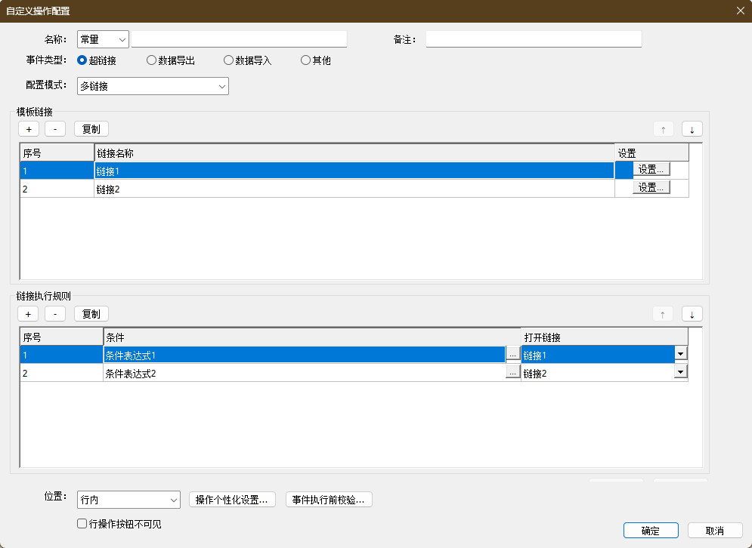Open 配置模式 dropdown showing 多链接
Screen dimensions: 752x548
(x=153, y=86)
